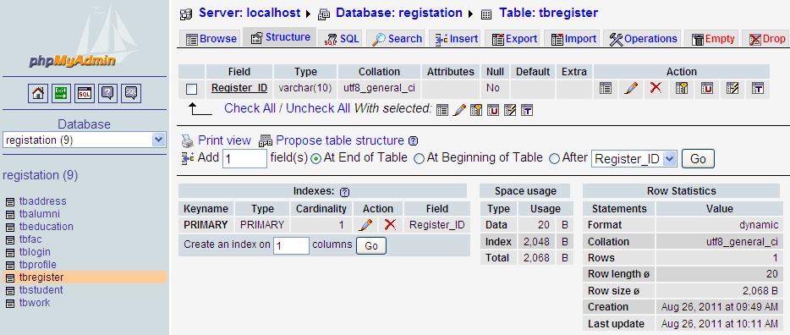Click Table: tbregister breadcrumb
Screen dimensions: 790x335
point(549,13)
